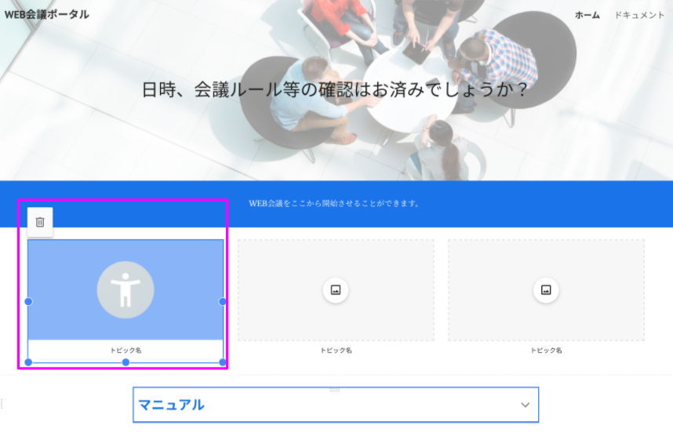The width and height of the screenshot is (673, 432).
Task: Click the bottom-right corner resize handle
Action: [223, 362]
